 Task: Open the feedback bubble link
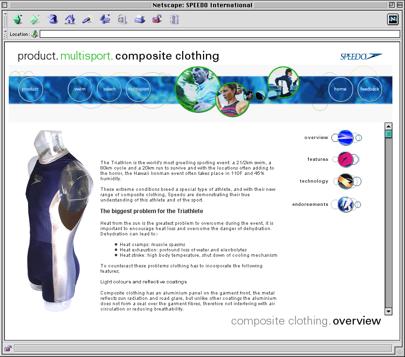(370, 89)
